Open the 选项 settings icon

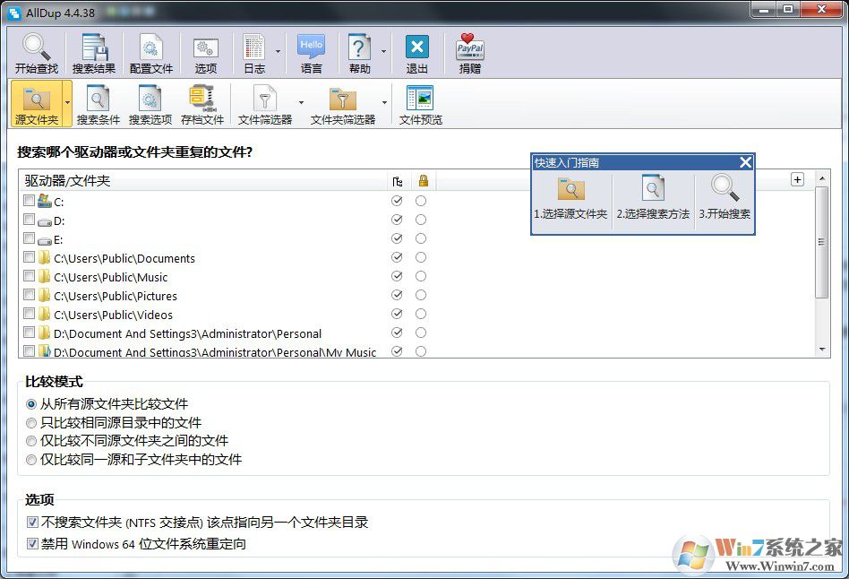[206, 47]
